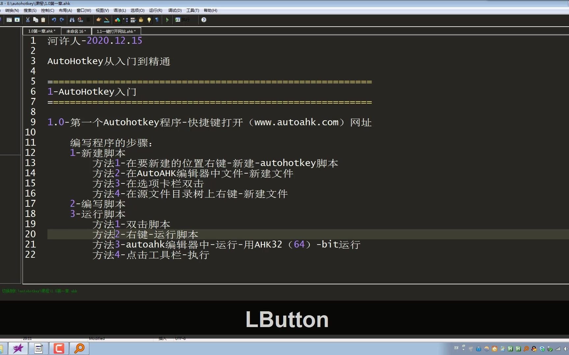The image size is (569, 355).
Task: Click the line 3-运行脚本
Action: (x=98, y=214)
